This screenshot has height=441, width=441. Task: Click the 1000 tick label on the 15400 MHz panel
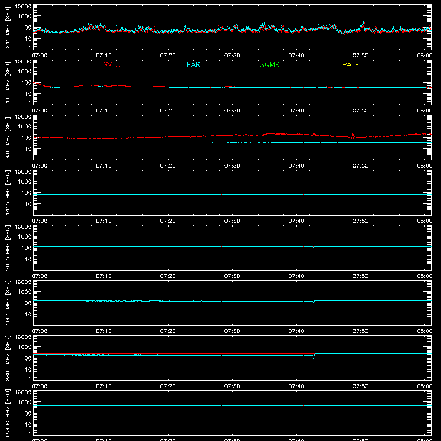(x=25, y=402)
